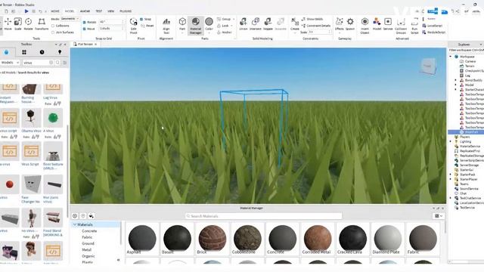Click the Model icon in Advanced group
This screenshot has width=484, height=272.
coord(377,24)
